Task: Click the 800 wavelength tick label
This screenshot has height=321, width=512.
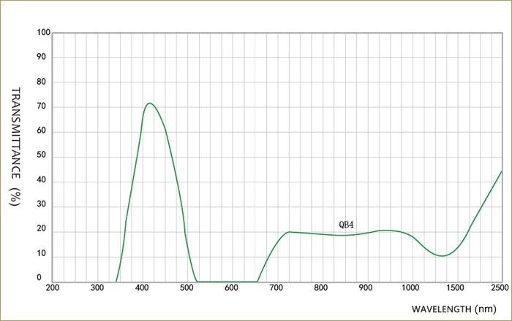Action: 321,288
